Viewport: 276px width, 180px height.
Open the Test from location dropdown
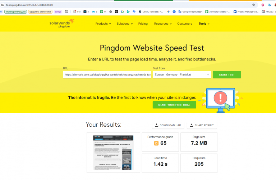pos(182,75)
